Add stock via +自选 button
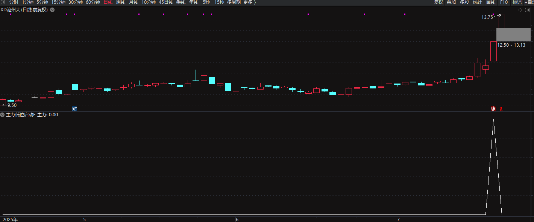Screen dimensions: 534x222 click(529, 2)
